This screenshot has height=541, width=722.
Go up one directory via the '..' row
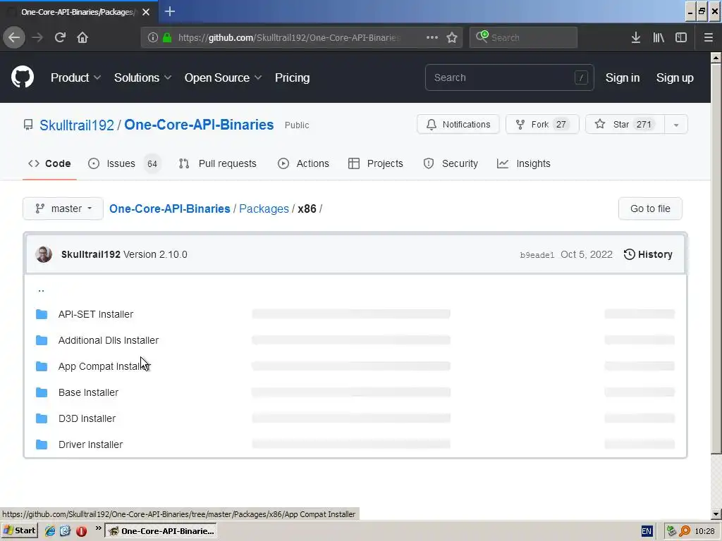pyautogui.click(x=41, y=290)
